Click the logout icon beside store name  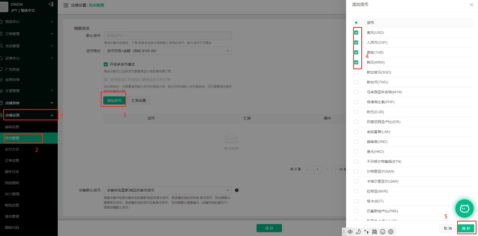51,4
